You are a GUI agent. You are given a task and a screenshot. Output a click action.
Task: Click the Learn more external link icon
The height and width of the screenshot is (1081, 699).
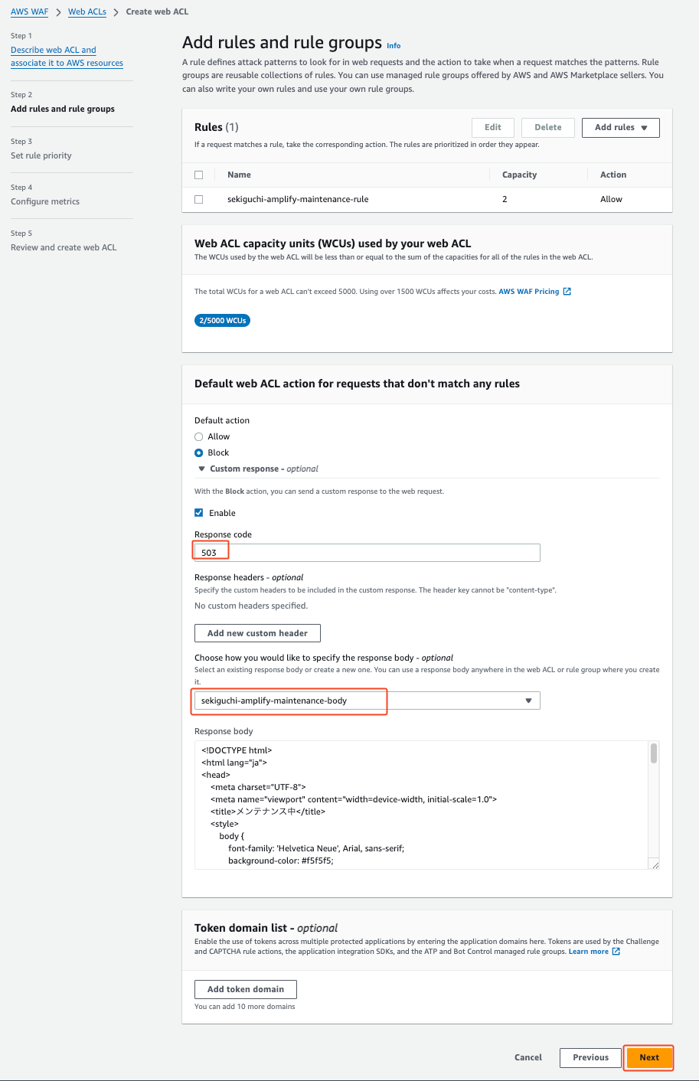coord(616,952)
